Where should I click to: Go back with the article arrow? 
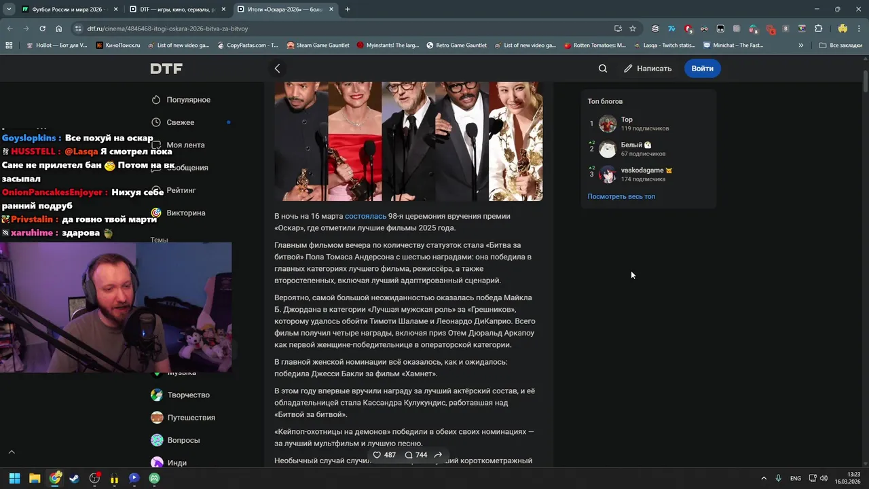pyautogui.click(x=277, y=69)
